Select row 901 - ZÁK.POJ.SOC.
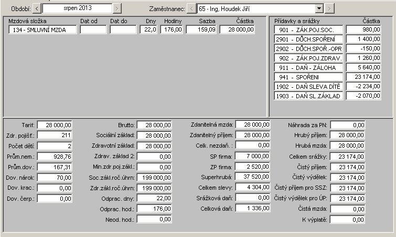396x237 pixels. coord(308,30)
